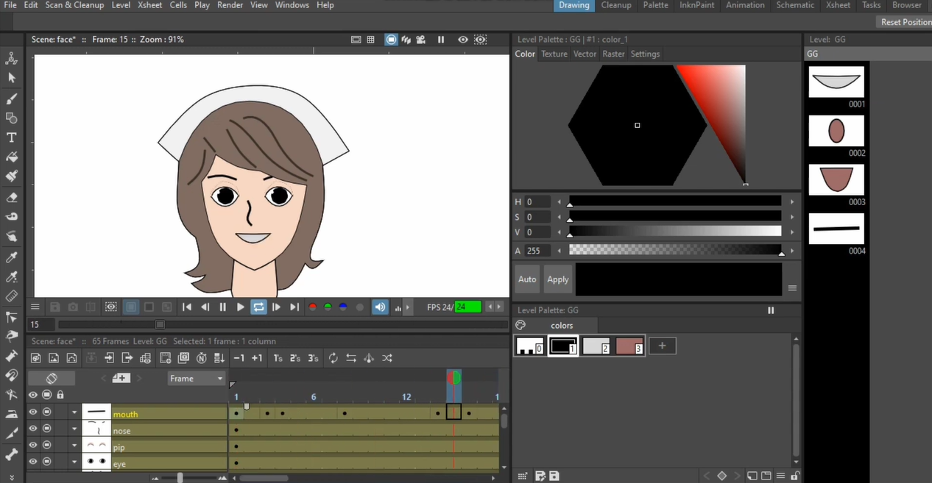Mute sound in the playback toolbar
Viewport: 932px width, 483px height.
click(380, 307)
